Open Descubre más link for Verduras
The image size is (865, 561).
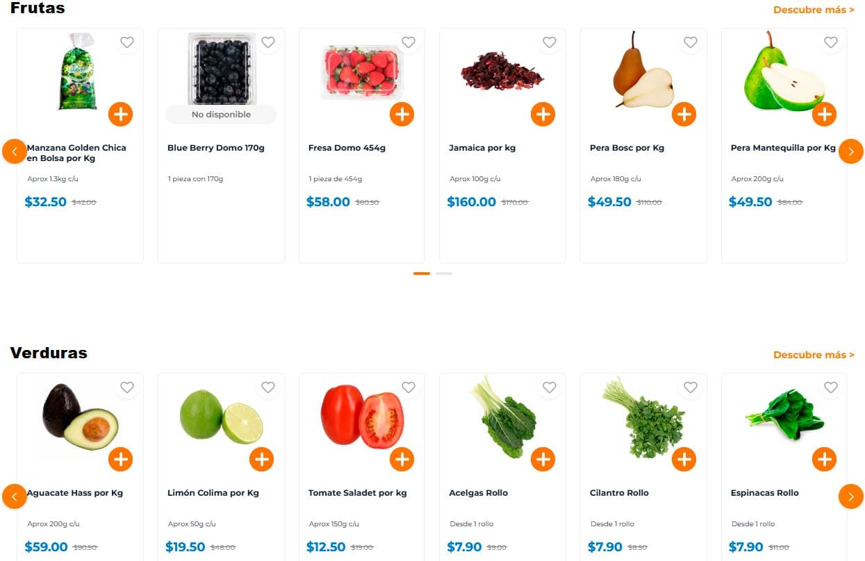click(814, 355)
